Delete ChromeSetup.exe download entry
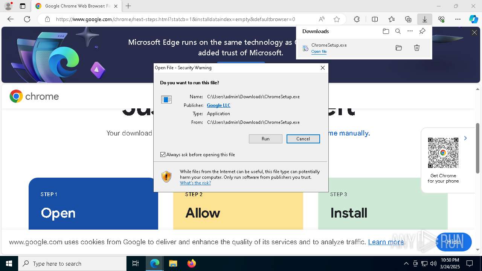Screen dimensions: 482x271 pyautogui.click(x=417, y=48)
